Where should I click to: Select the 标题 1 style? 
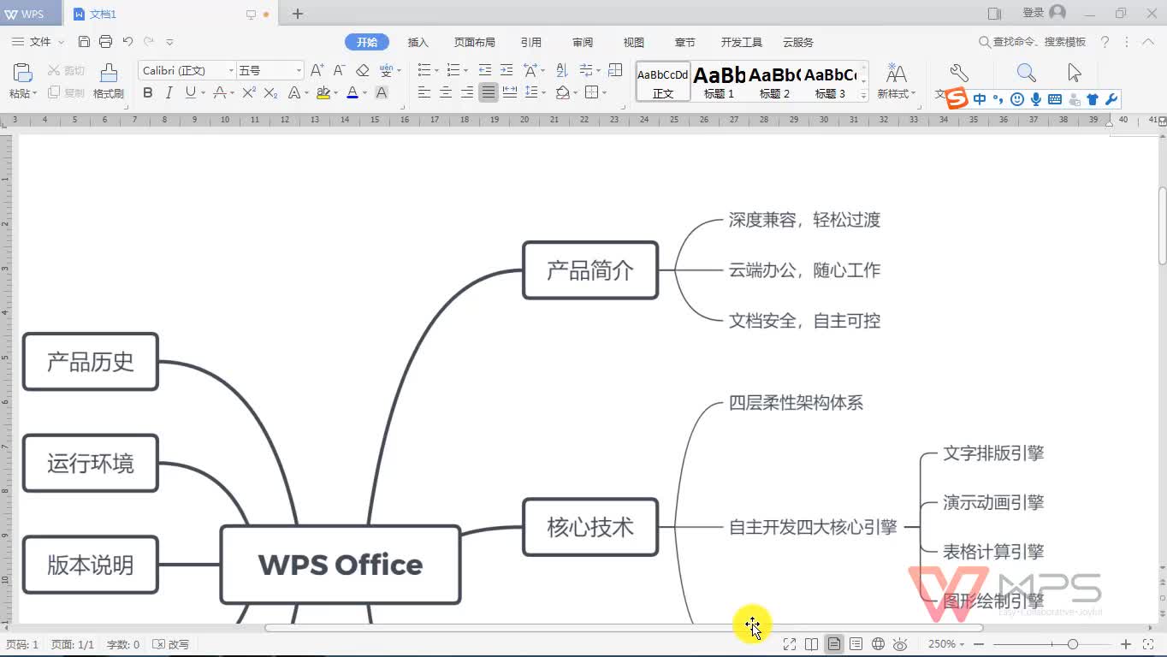tap(719, 81)
